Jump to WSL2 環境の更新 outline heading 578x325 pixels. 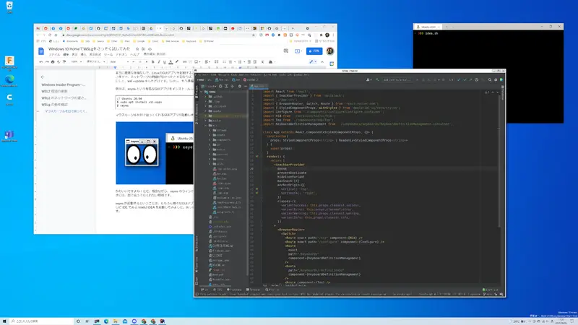click(x=54, y=92)
